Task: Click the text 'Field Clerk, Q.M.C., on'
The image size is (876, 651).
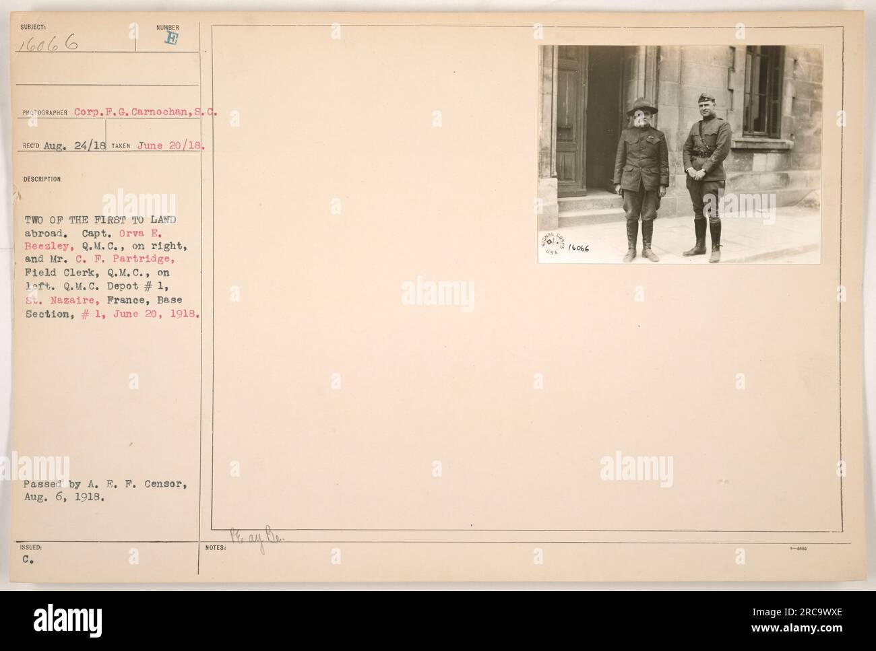Action: [96, 272]
